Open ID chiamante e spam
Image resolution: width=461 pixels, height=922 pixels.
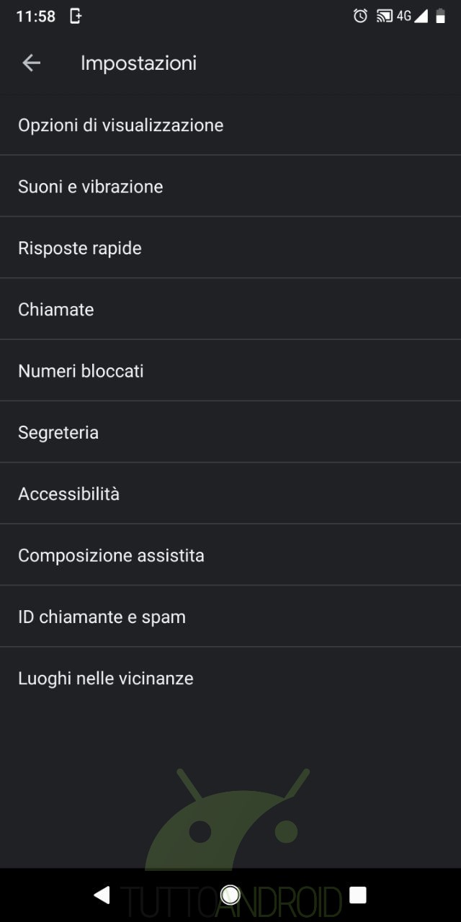pos(102,617)
